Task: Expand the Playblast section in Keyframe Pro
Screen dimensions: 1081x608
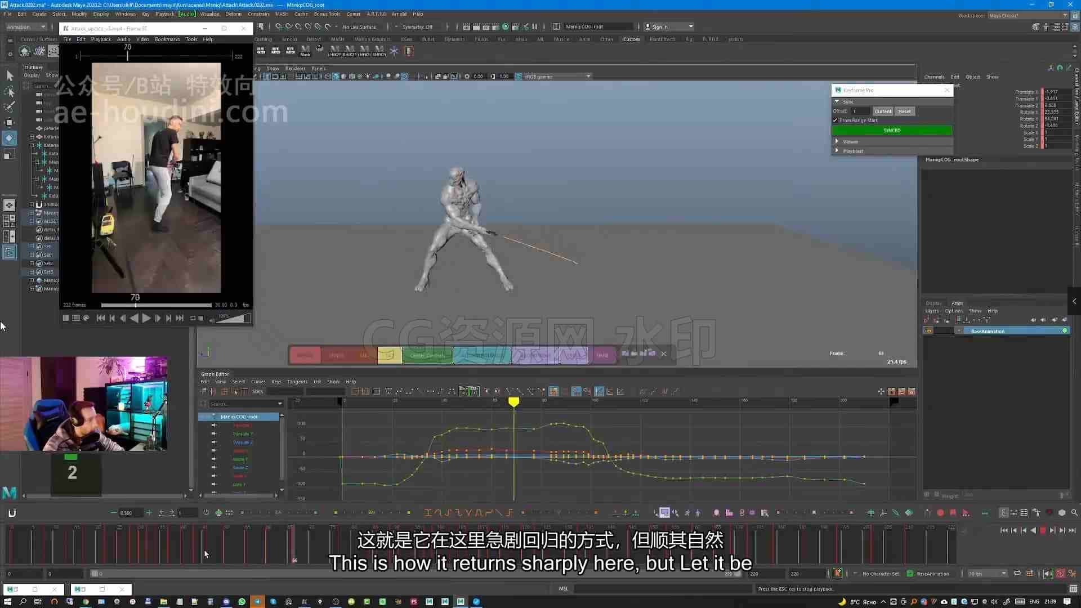Action: pyautogui.click(x=837, y=150)
